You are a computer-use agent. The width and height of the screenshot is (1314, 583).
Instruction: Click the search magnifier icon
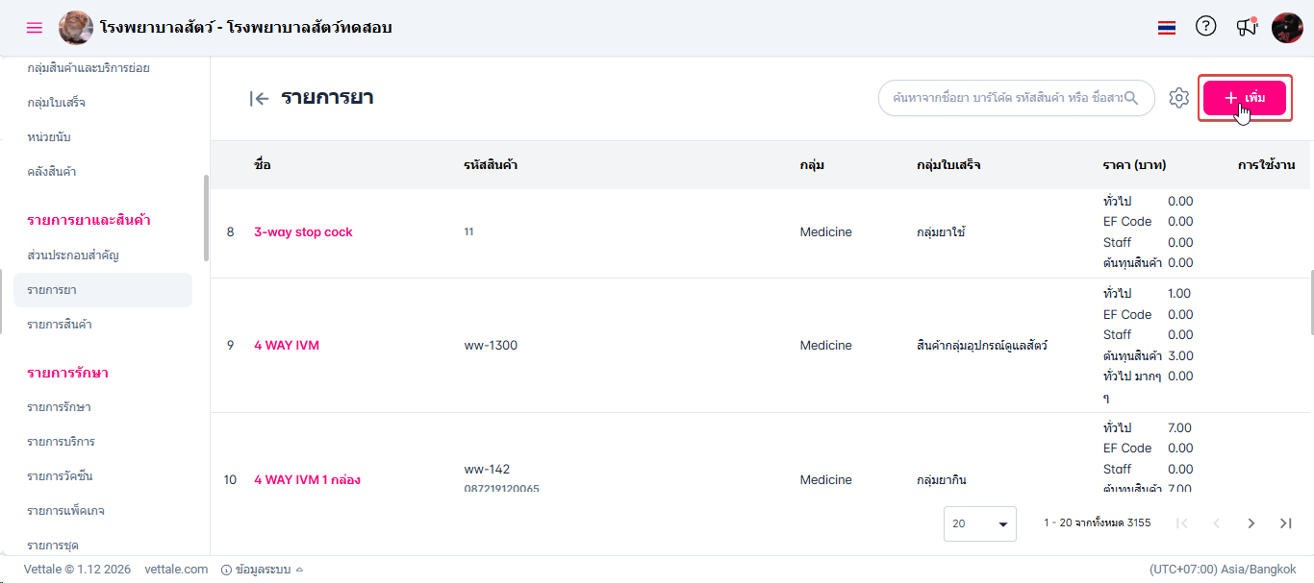tap(1131, 98)
